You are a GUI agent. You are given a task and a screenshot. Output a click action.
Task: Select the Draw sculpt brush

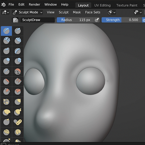6,31
